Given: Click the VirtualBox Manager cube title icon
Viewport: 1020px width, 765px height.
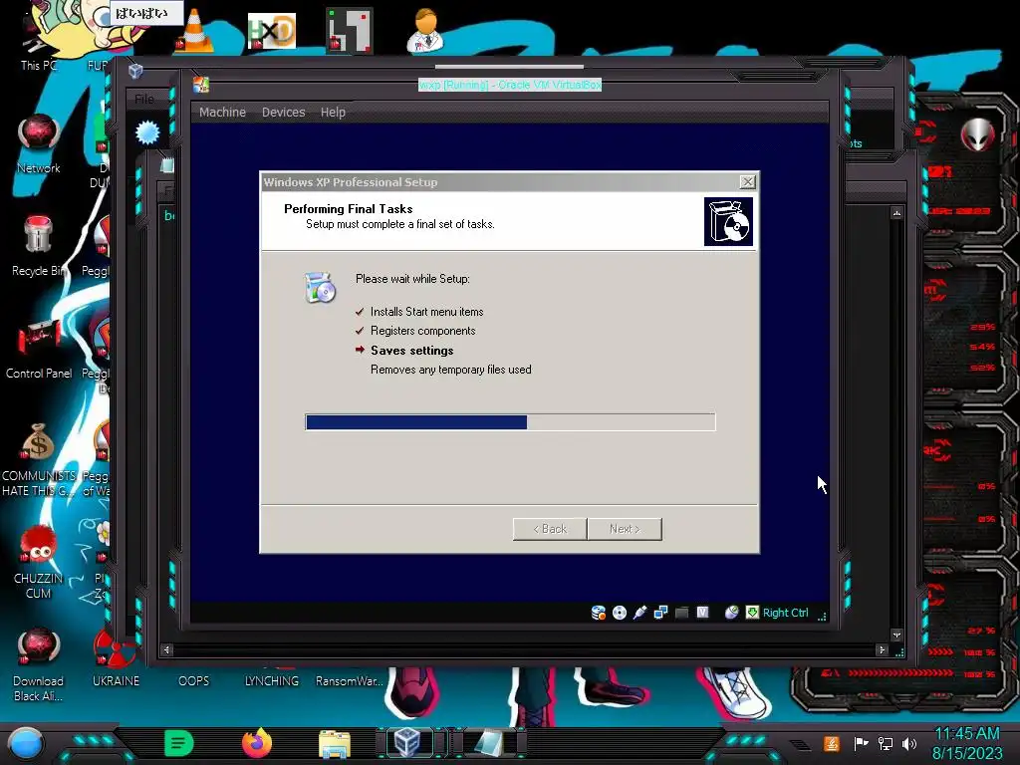Looking at the screenshot, I should (x=135, y=71).
